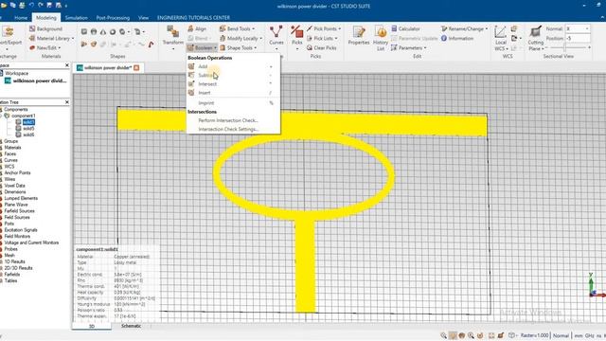Click the New/Edit material icon

coord(32,47)
